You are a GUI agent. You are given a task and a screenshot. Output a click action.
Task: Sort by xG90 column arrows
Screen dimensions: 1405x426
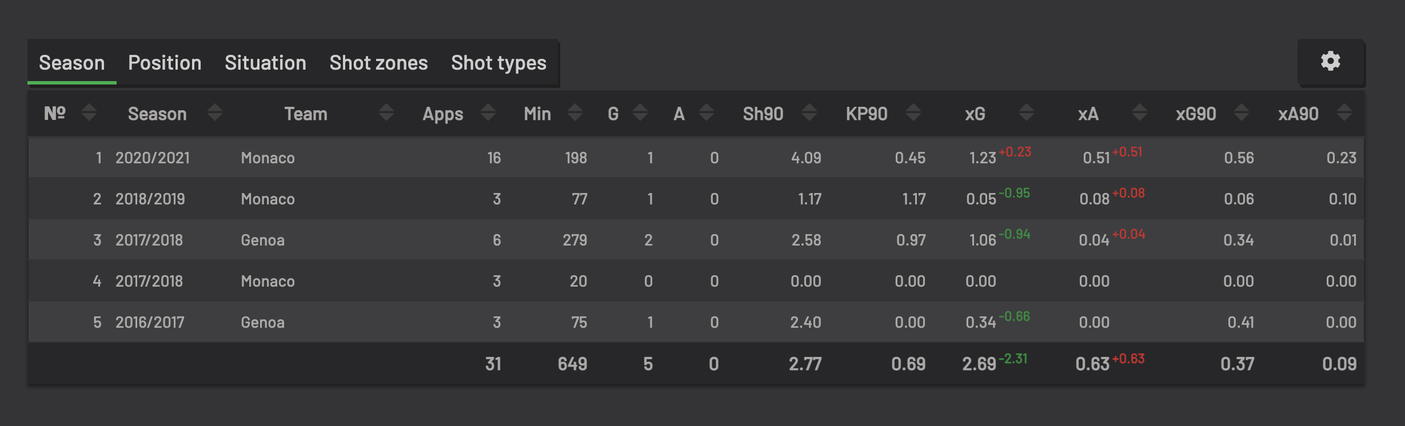coord(1241,112)
